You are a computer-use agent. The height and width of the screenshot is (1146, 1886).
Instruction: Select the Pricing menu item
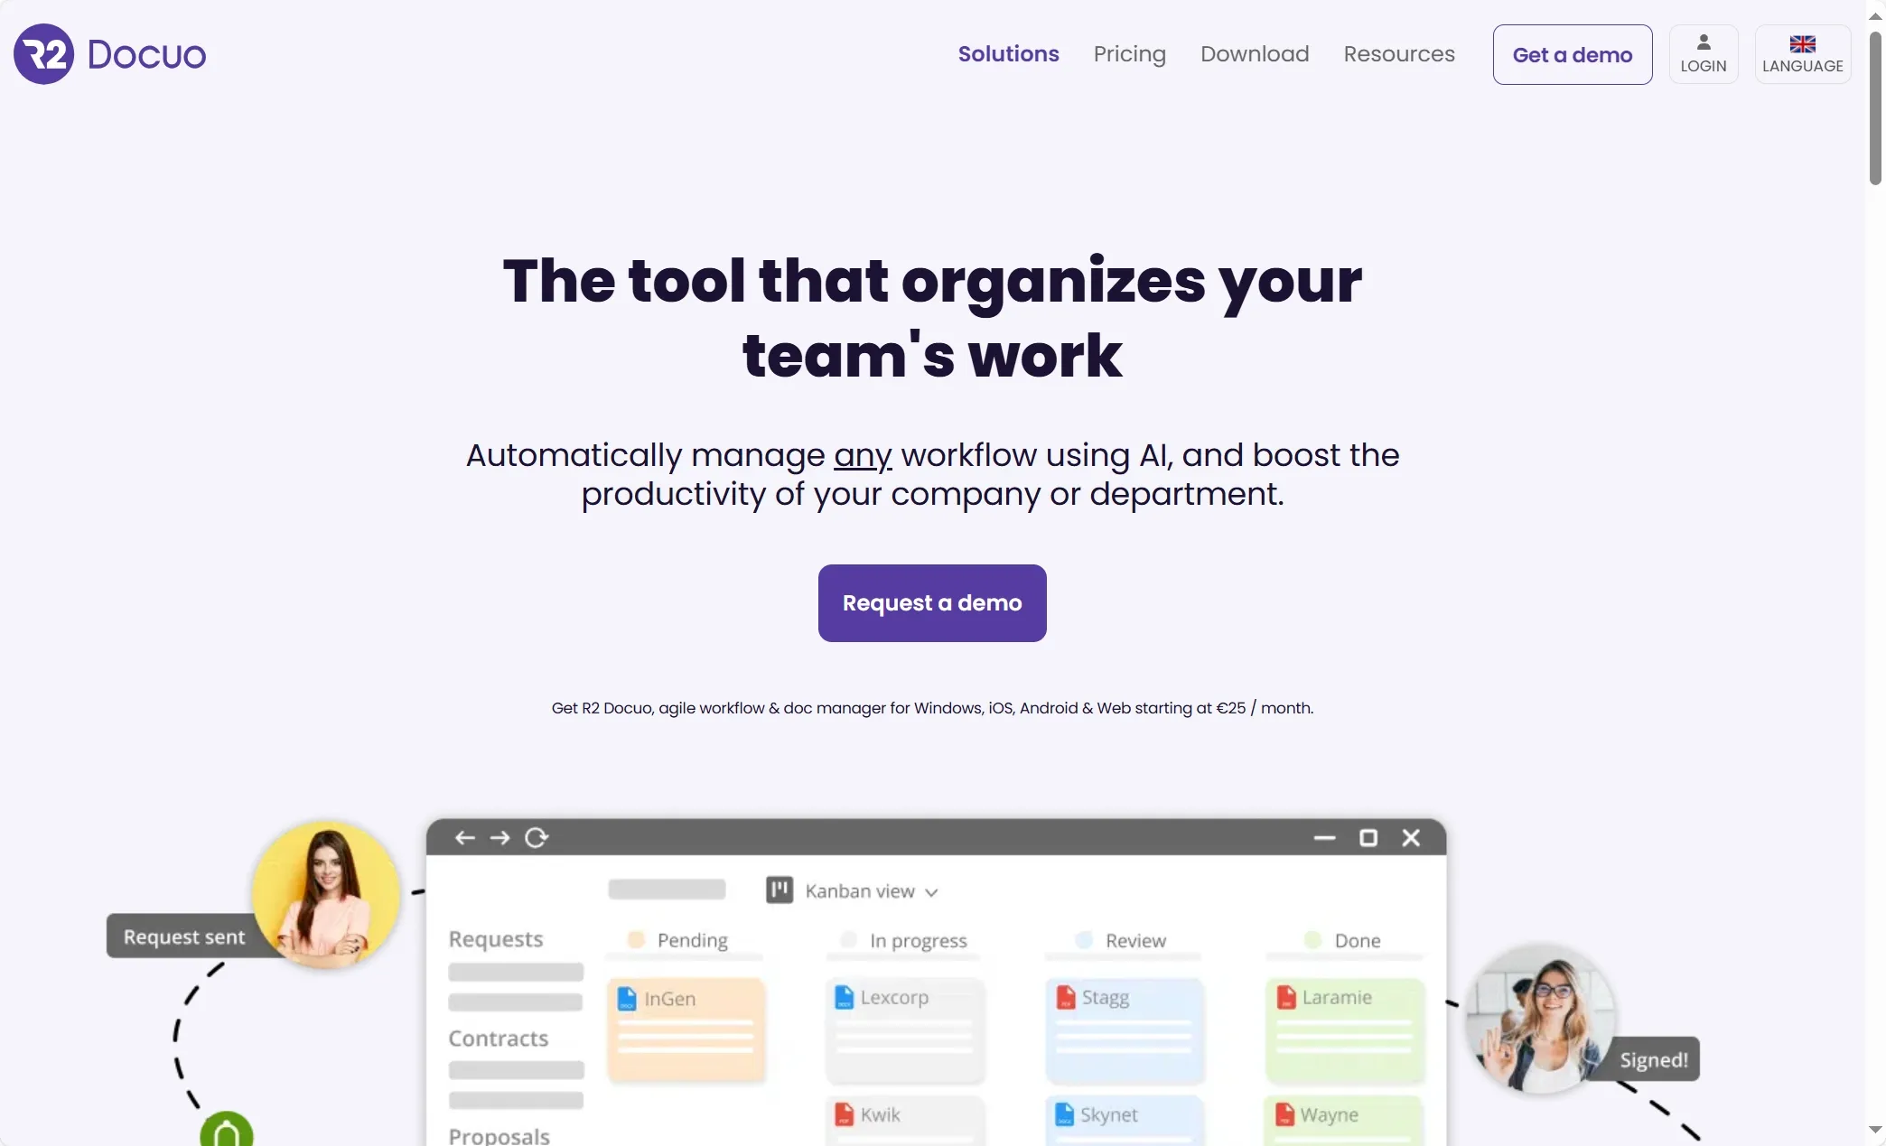1129,54
